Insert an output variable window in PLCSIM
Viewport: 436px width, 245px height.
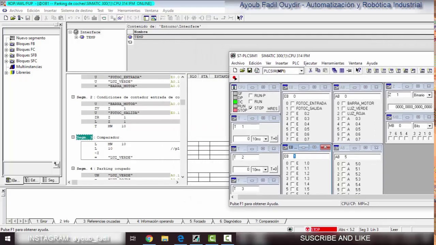click(x=376, y=71)
